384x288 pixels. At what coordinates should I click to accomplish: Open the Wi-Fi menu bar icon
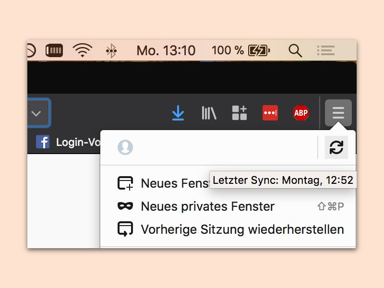82,50
